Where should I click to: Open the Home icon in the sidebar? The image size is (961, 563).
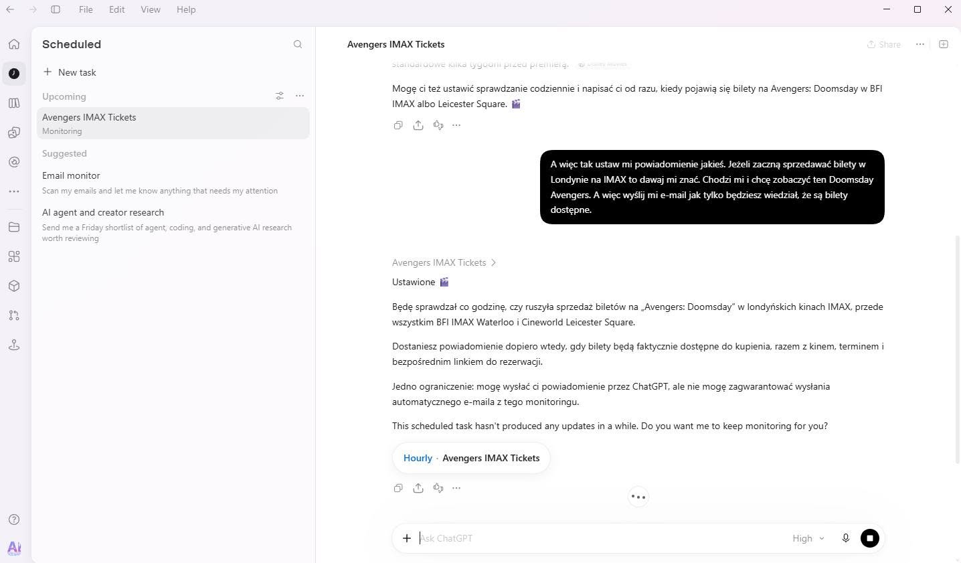click(x=14, y=44)
